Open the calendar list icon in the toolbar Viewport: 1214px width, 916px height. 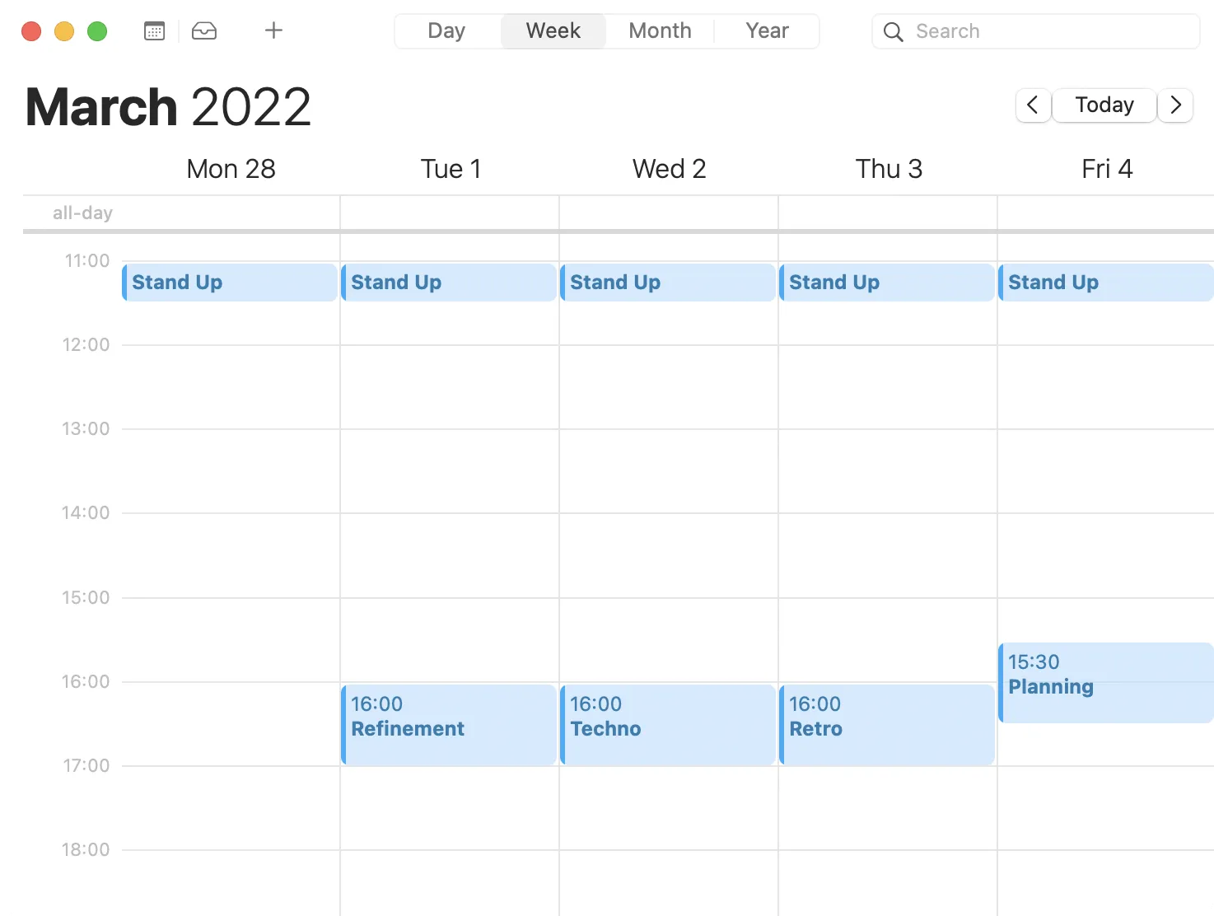[x=154, y=30]
